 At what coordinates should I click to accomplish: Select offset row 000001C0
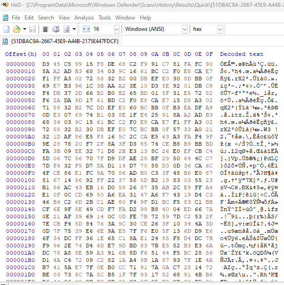click(x=20, y=267)
